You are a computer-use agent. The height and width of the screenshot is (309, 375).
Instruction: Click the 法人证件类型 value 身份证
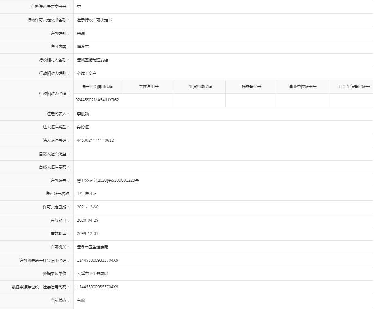pyautogui.click(x=83, y=127)
